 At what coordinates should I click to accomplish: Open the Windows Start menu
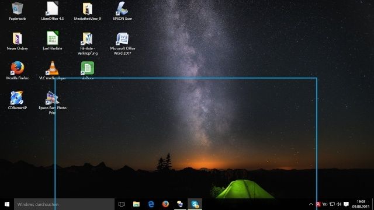[x=7, y=204]
